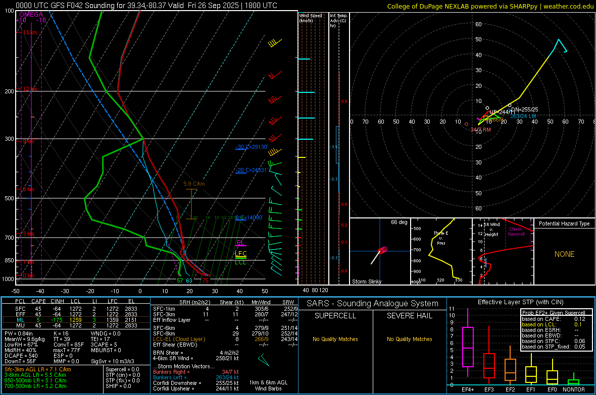Select the 15 km height marker
Screen dimensions: 596x395
[x=29, y=32]
